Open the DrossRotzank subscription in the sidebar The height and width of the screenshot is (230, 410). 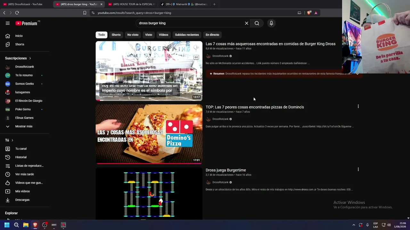click(25, 67)
